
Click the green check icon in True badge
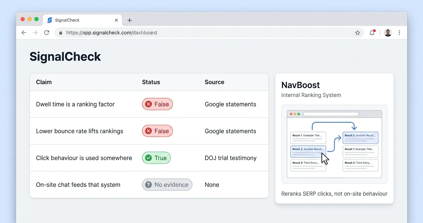(149, 158)
